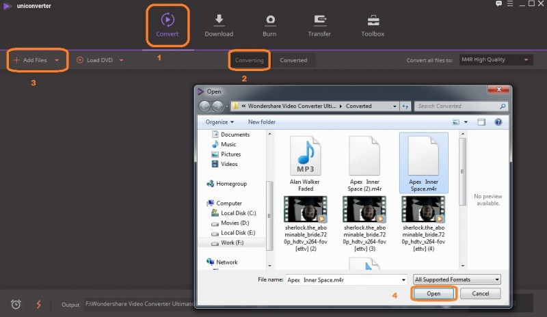This screenshot has height=317, width=547.
Task: Toggle the preview pane icon
Action: click(x=481, y=122)
